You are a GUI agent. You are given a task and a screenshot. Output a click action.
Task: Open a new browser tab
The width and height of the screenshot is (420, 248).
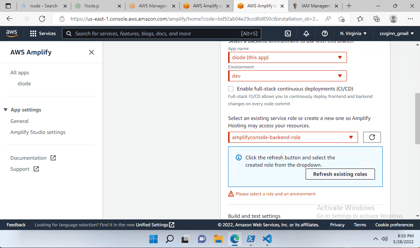[349, 6]
